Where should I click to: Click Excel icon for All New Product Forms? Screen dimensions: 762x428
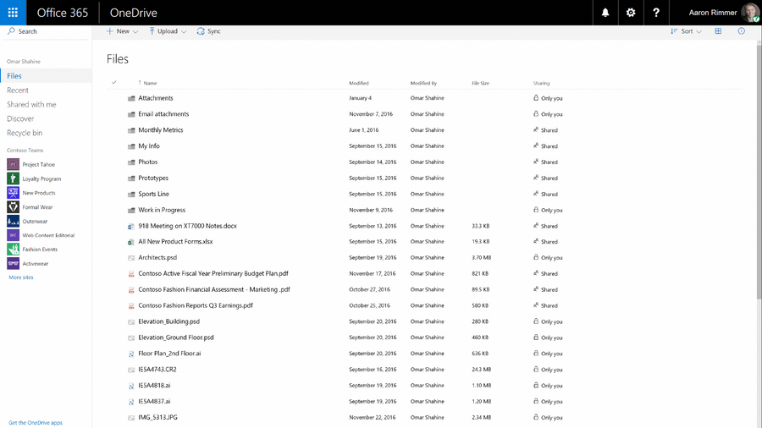click(x=131, y=242)
